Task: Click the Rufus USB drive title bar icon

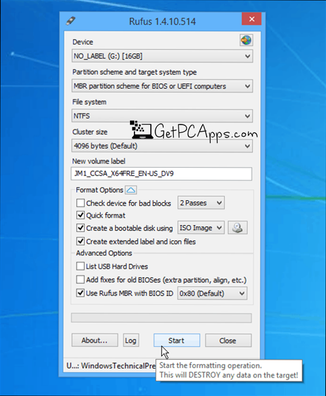Action: coord(71,20)
